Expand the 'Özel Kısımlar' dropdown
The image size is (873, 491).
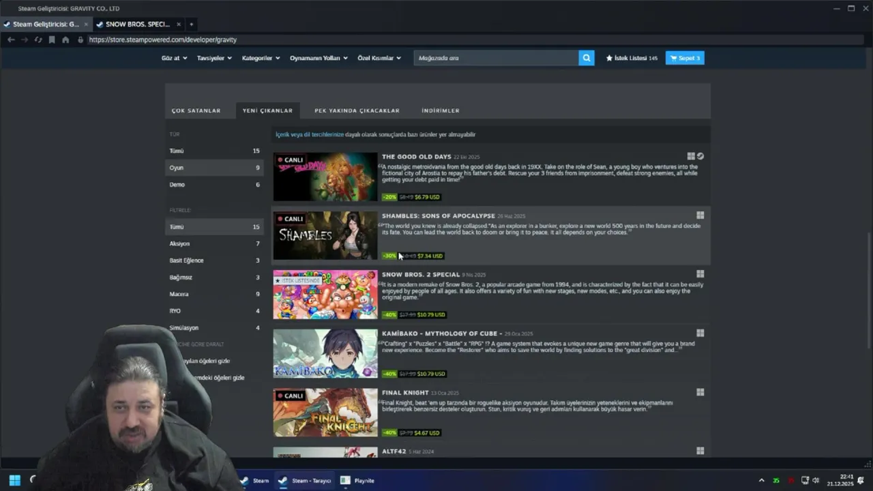click(x=379, y=58)
